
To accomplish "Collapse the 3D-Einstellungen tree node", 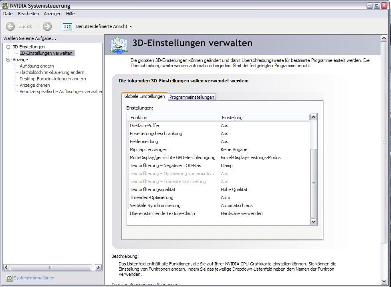I will [8, 47].
